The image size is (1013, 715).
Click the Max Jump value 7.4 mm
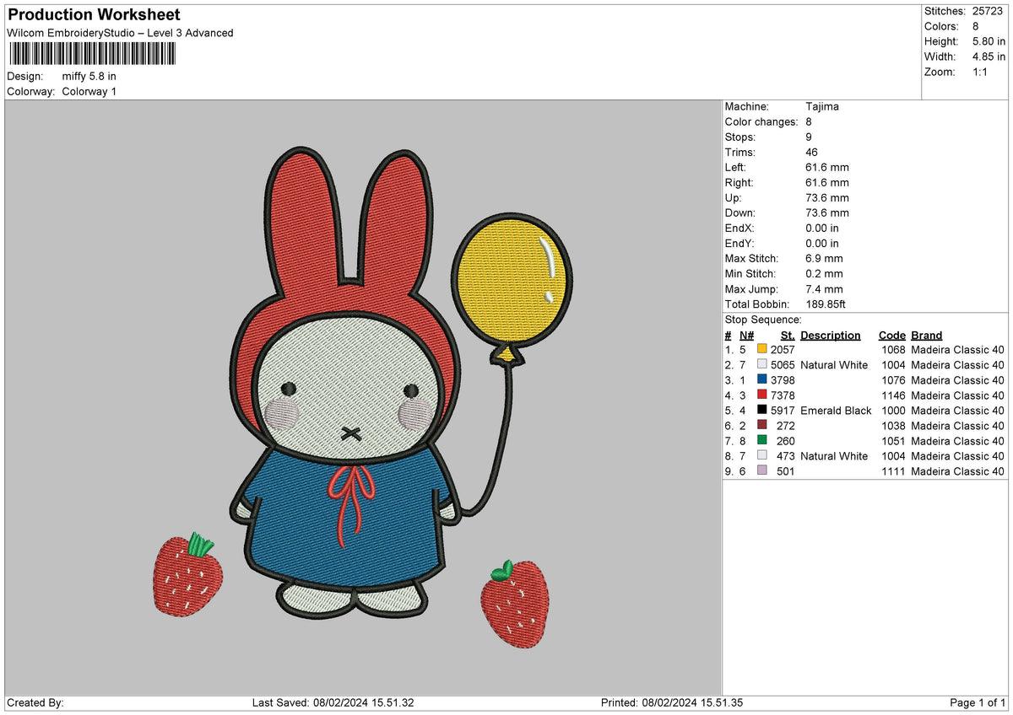[825, 289]
